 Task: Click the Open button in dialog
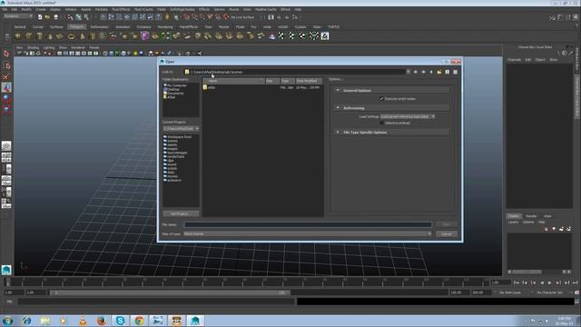(x=447, y=224)
